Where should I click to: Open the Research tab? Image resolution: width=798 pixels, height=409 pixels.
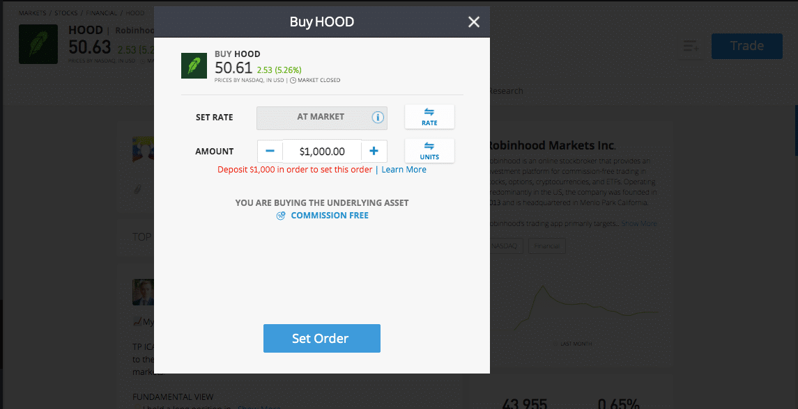(x=505, y=91)
